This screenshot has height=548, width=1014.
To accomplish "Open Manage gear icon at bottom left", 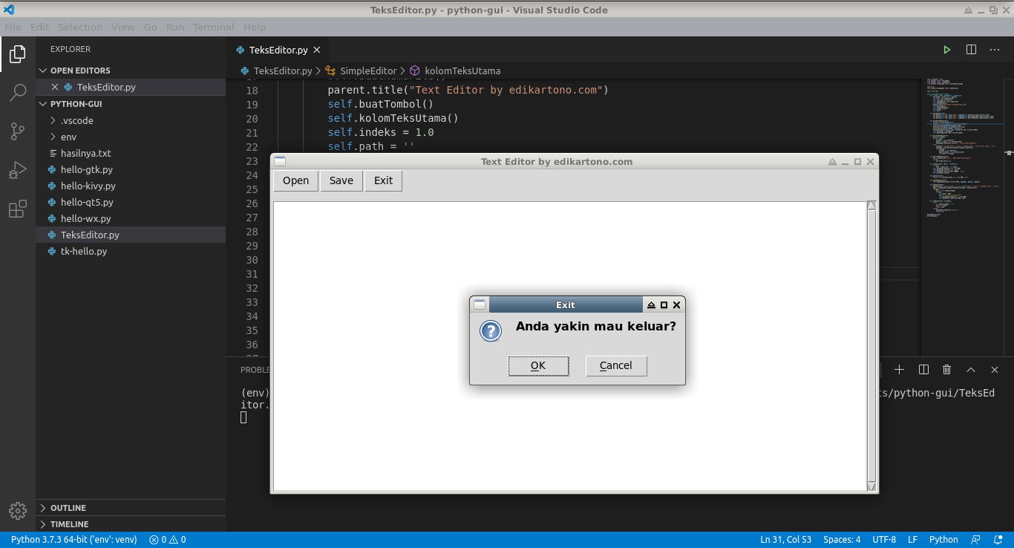I will point(18,511).
